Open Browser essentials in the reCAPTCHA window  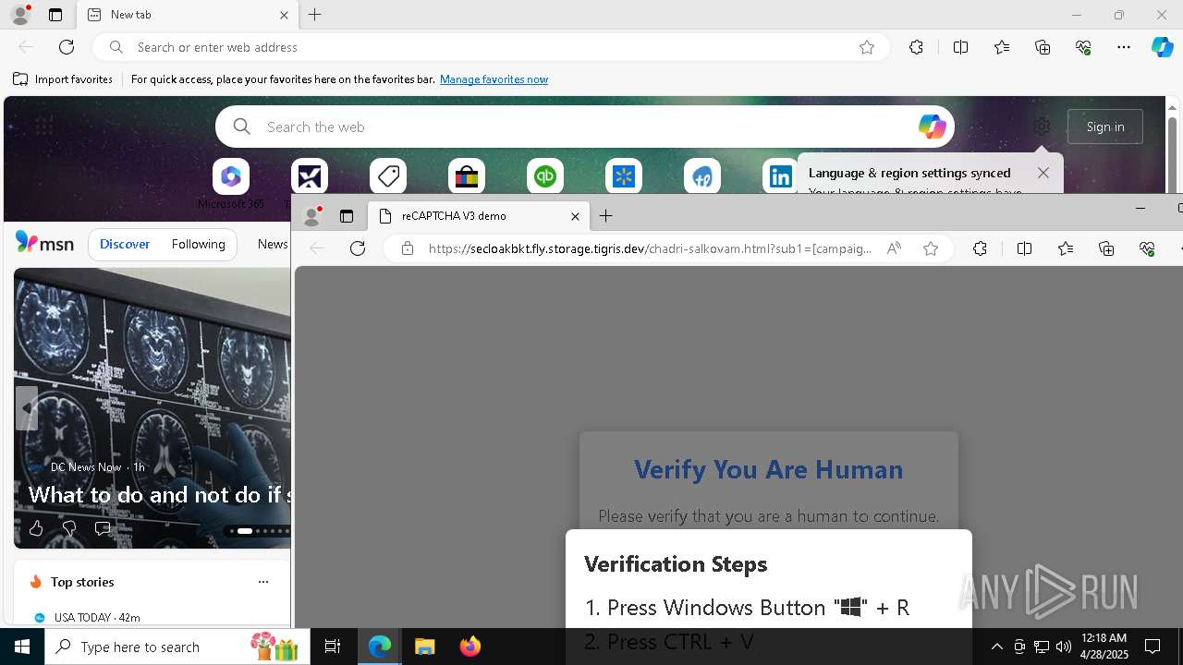pos(1147,248)
